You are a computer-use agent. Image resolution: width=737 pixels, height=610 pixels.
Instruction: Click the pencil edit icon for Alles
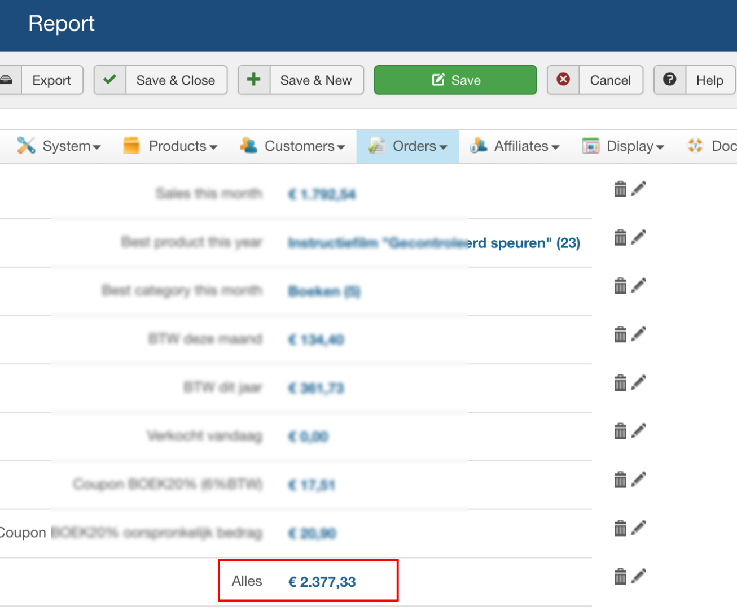[x=639, y=576]
